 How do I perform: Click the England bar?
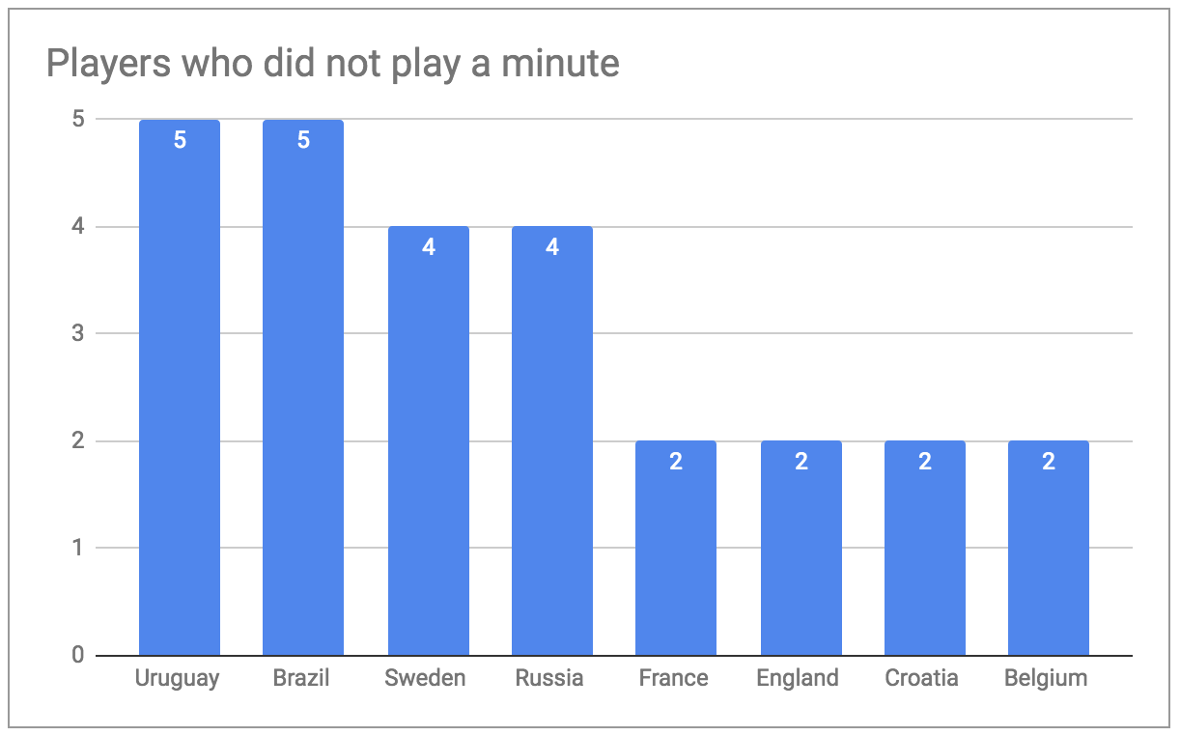[x=801, y=548]
